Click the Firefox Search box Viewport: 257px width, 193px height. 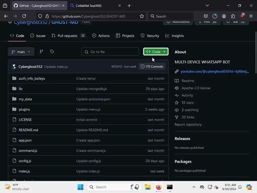(x=171, y=16)
